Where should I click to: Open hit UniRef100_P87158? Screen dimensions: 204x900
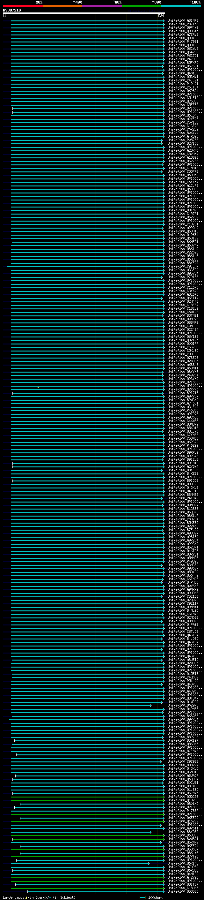point(183,24)
